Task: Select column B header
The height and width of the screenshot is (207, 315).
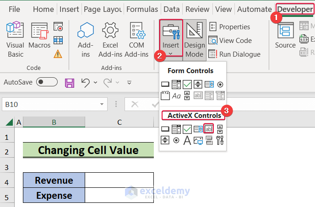Action: coord(54,122)
